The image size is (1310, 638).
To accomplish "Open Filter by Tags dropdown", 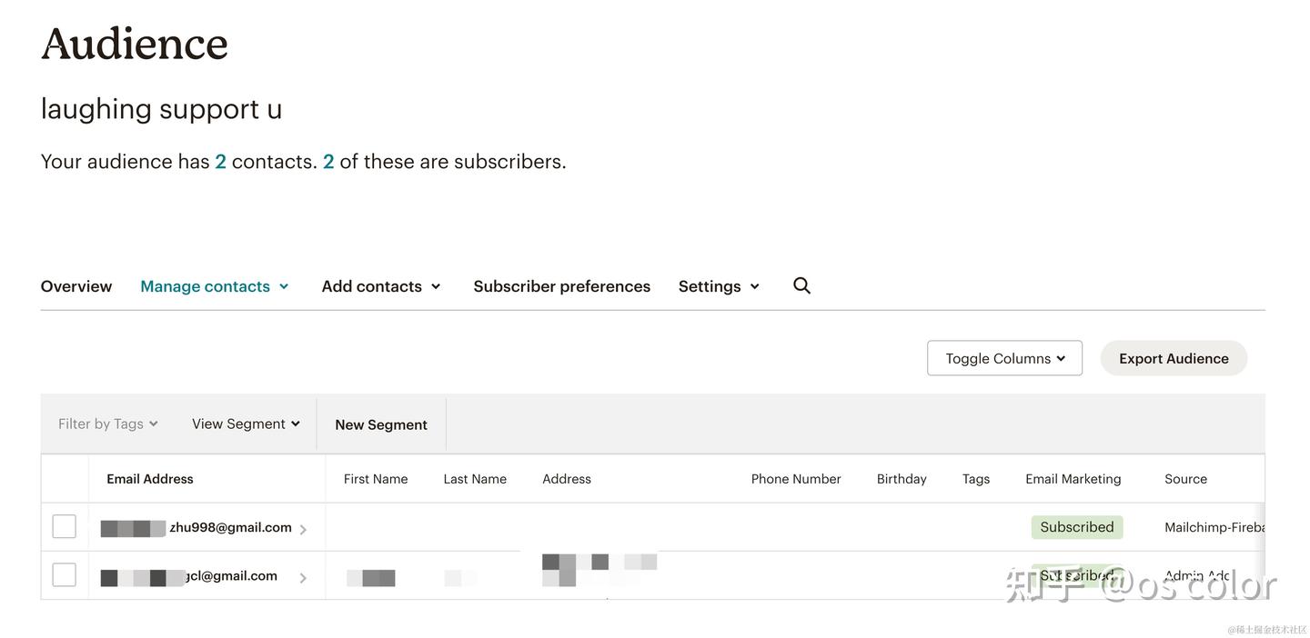I will (107, 424).
